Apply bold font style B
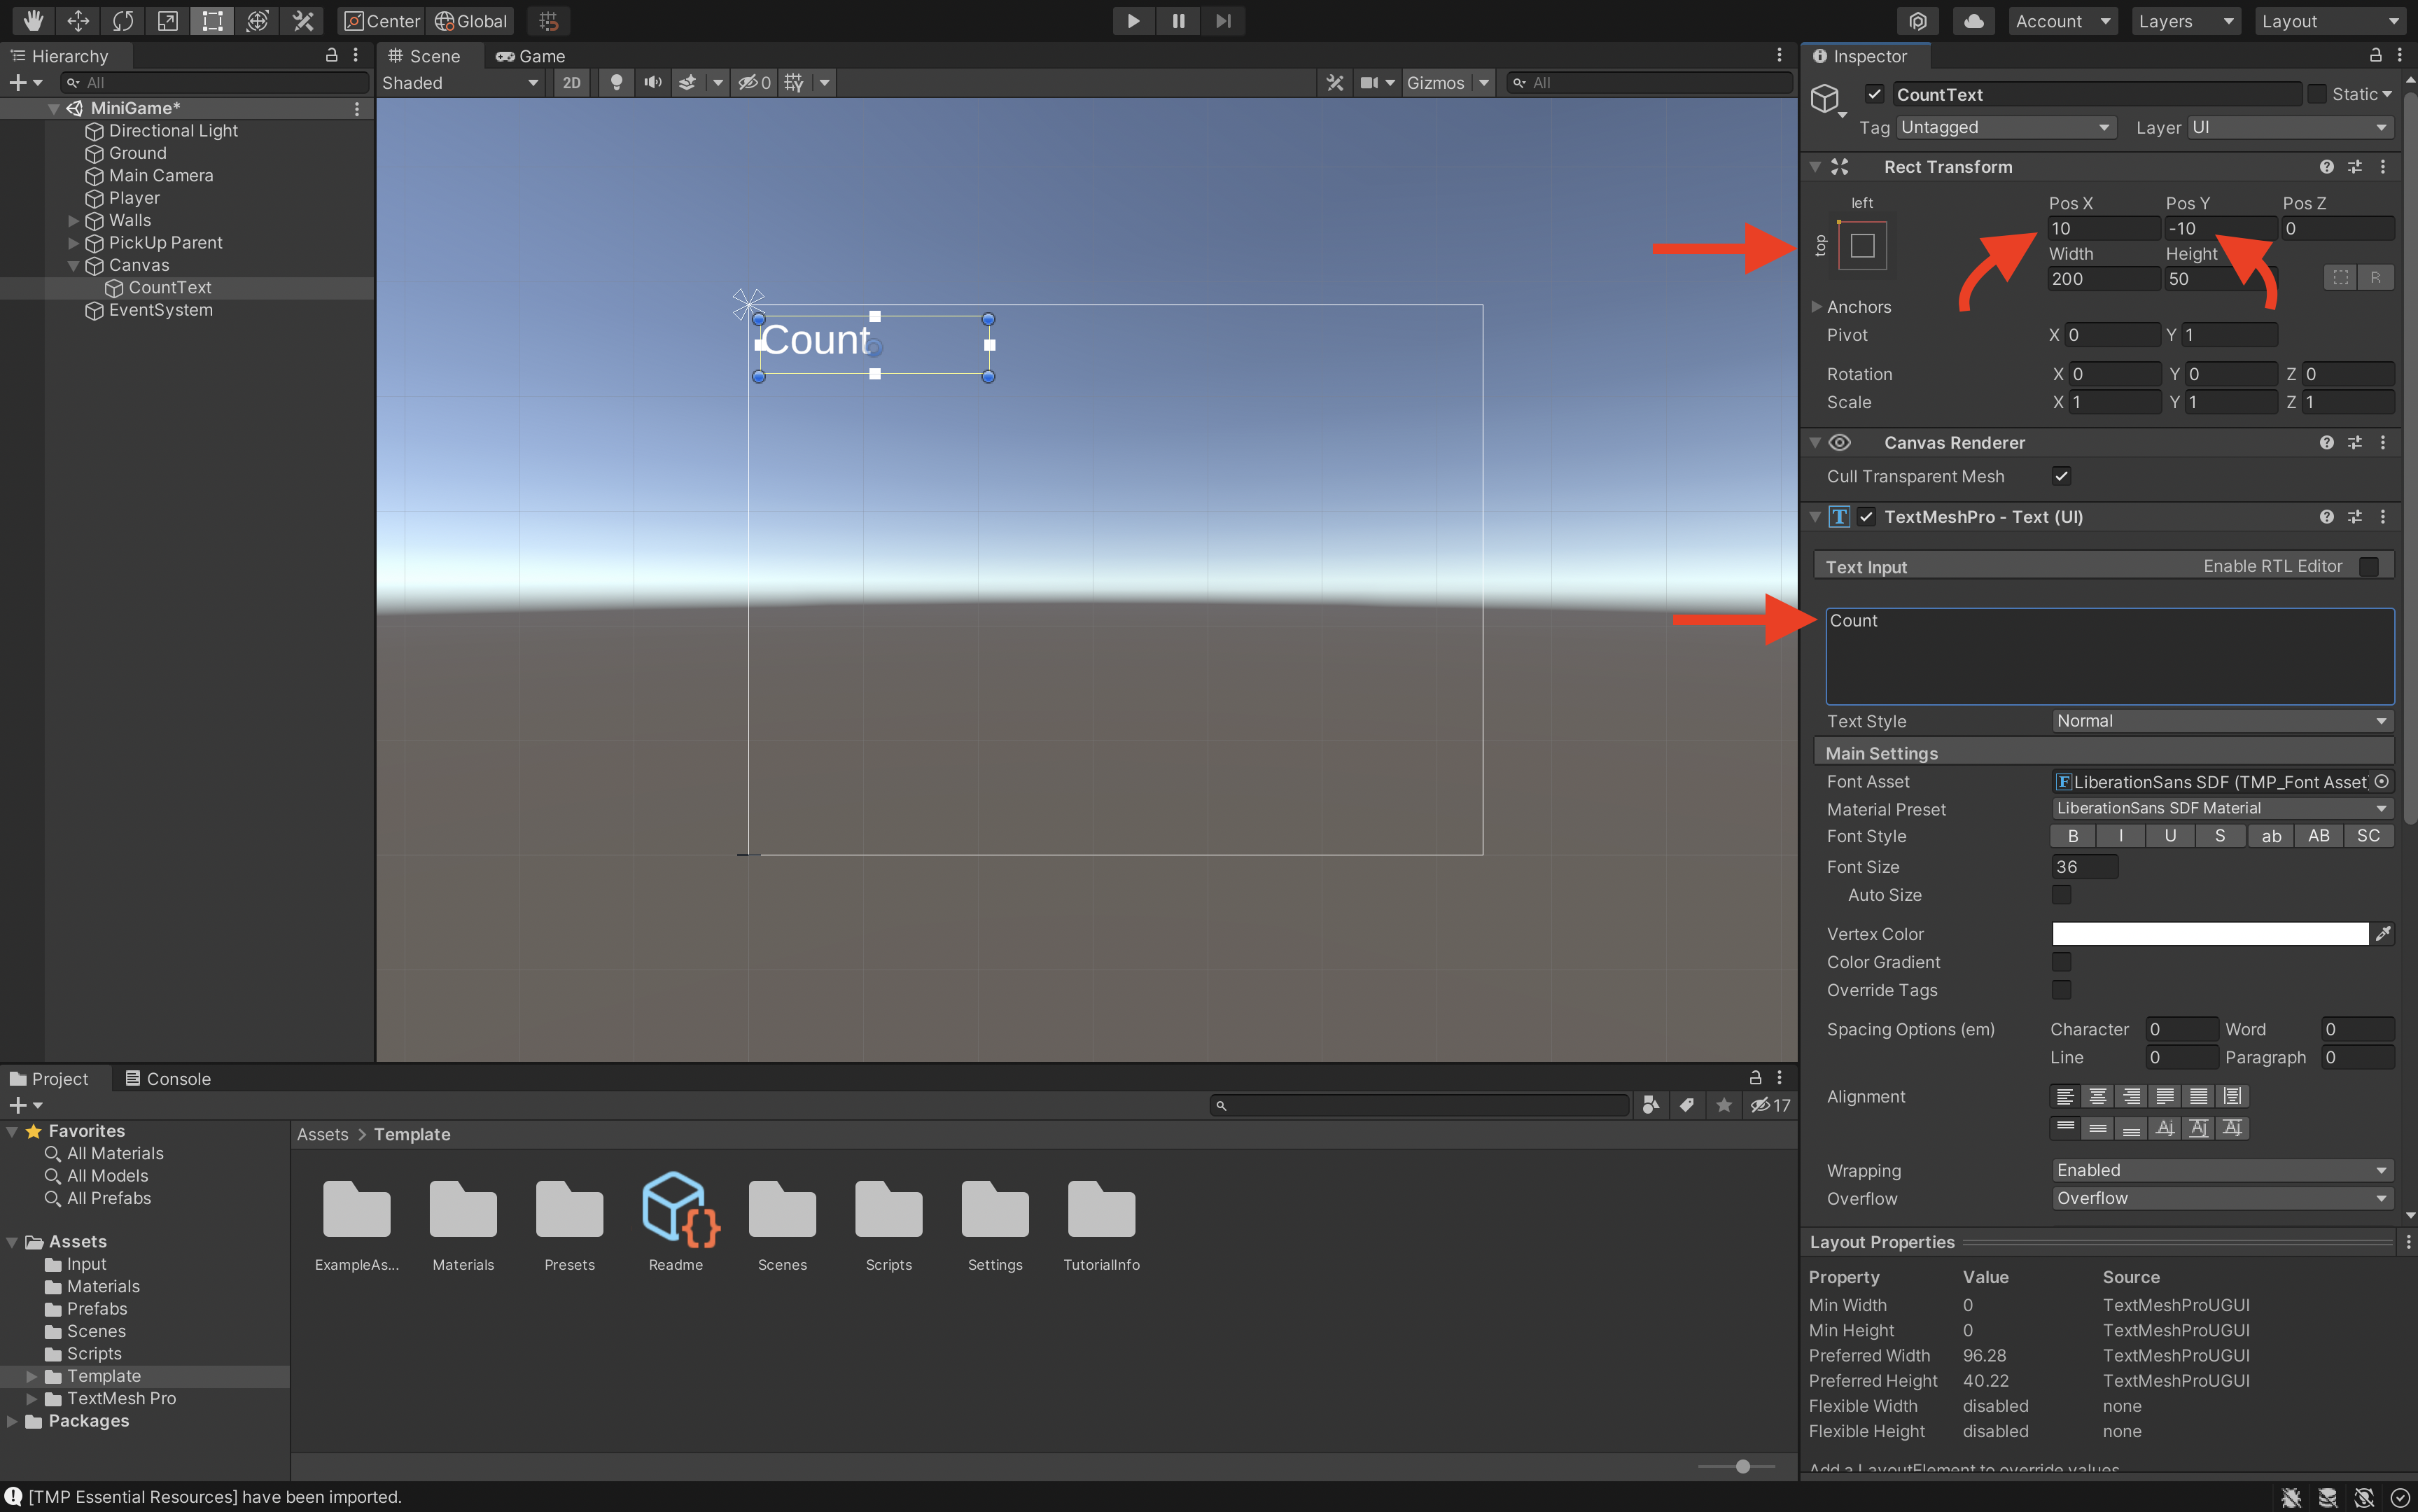Viewport: 2418px width, 1512px height. (x=2073, y=835)
